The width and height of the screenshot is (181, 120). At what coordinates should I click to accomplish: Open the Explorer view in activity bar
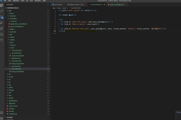click(x=2, y=5)
